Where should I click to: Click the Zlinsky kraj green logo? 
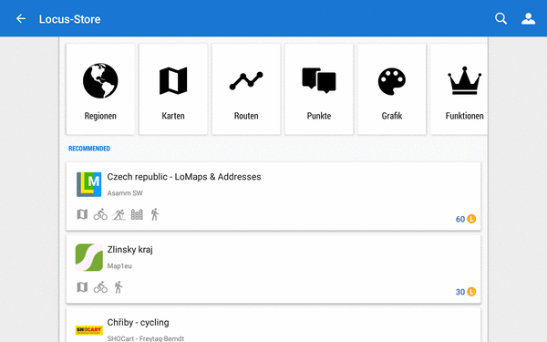pos(89,257)
